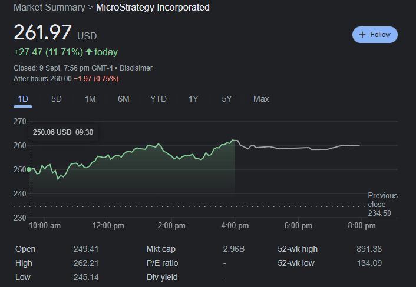Click the Mkt cap label

(161, 249)
